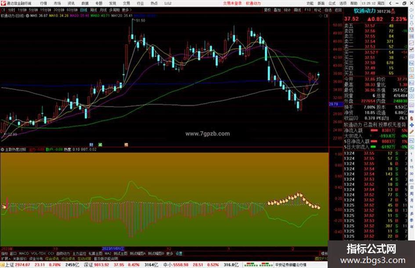Click the blue cross-arrows icon in right sidebar
Screen dimensions: 415x268
(x=411, y=125)
